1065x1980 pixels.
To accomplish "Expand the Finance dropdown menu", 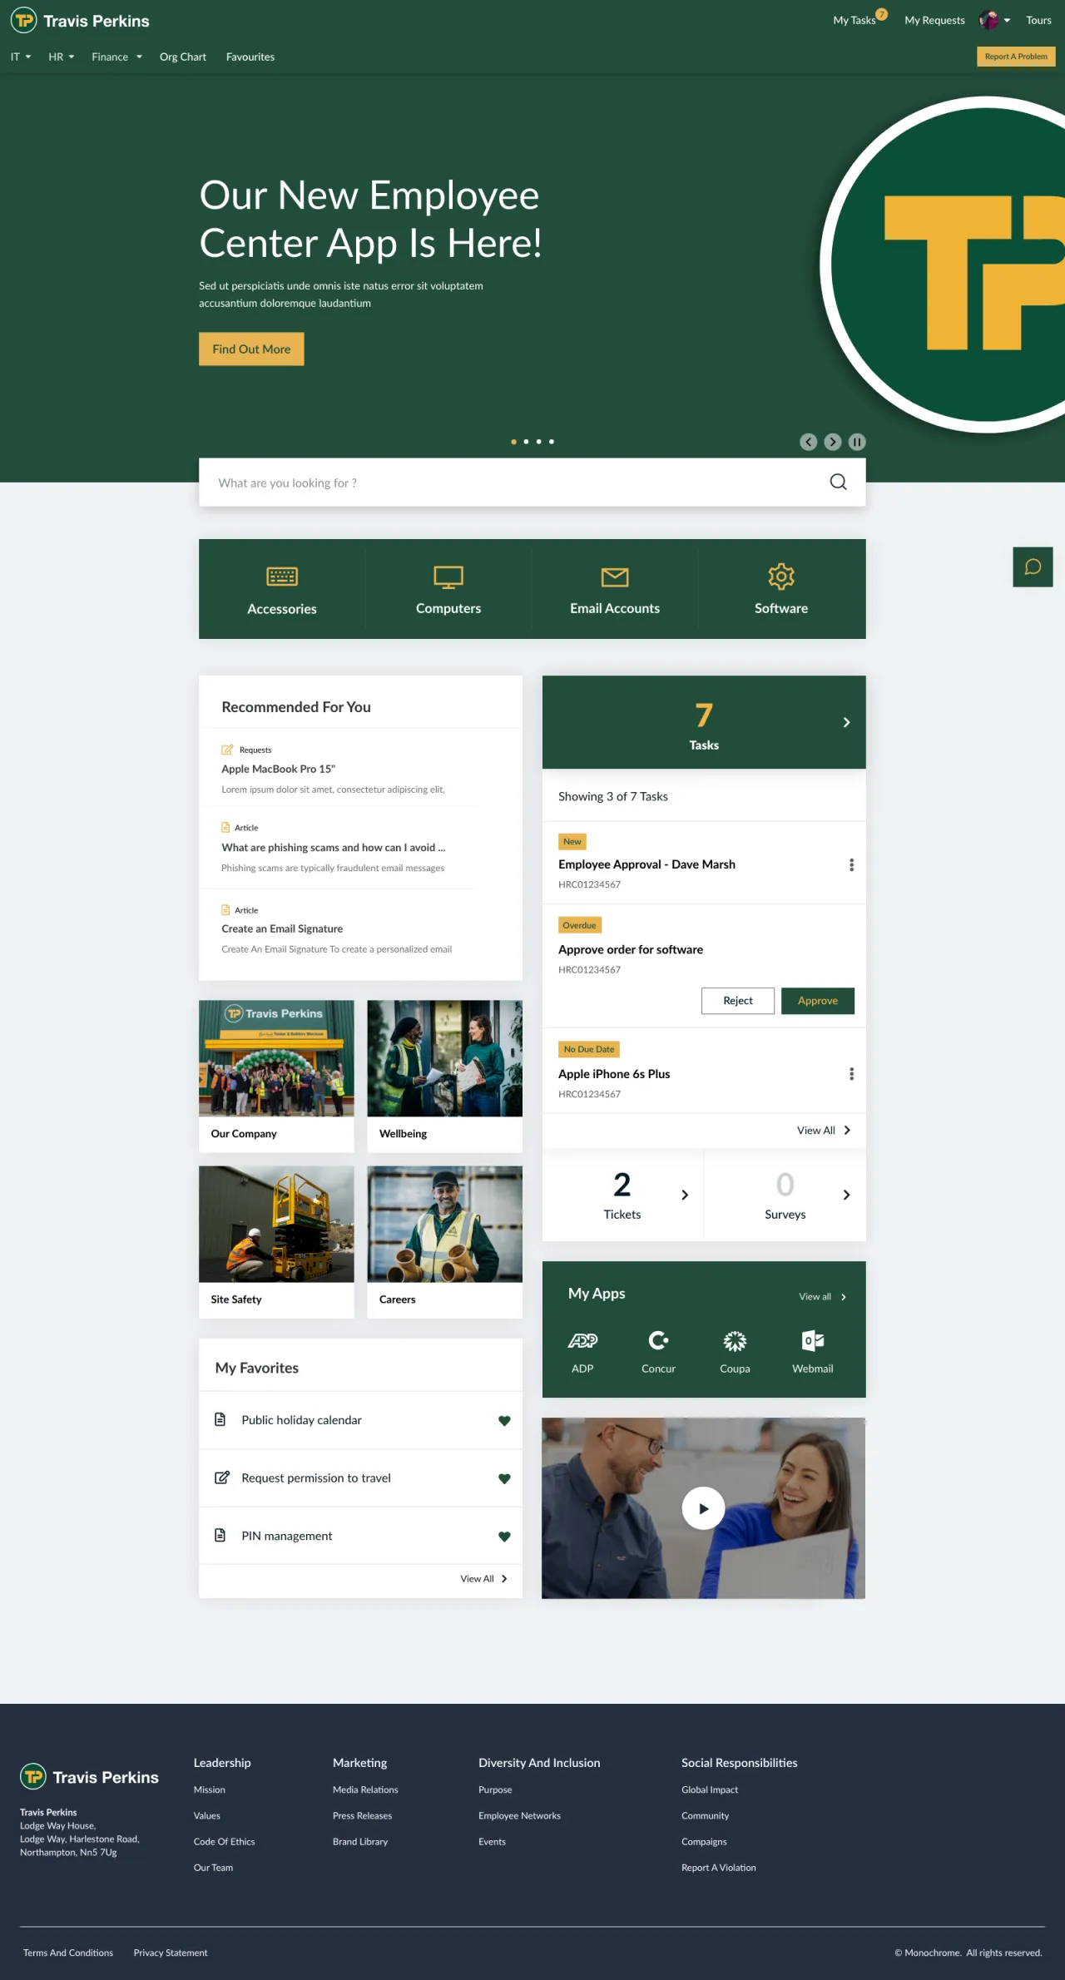I will [x=117, y=57].
